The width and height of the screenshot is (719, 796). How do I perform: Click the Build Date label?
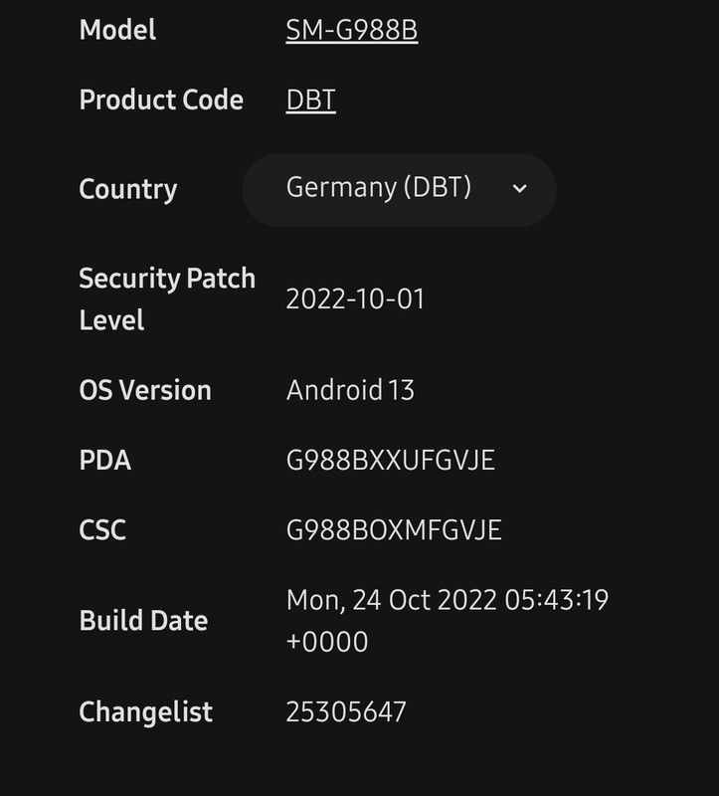(x=143, y=621)
